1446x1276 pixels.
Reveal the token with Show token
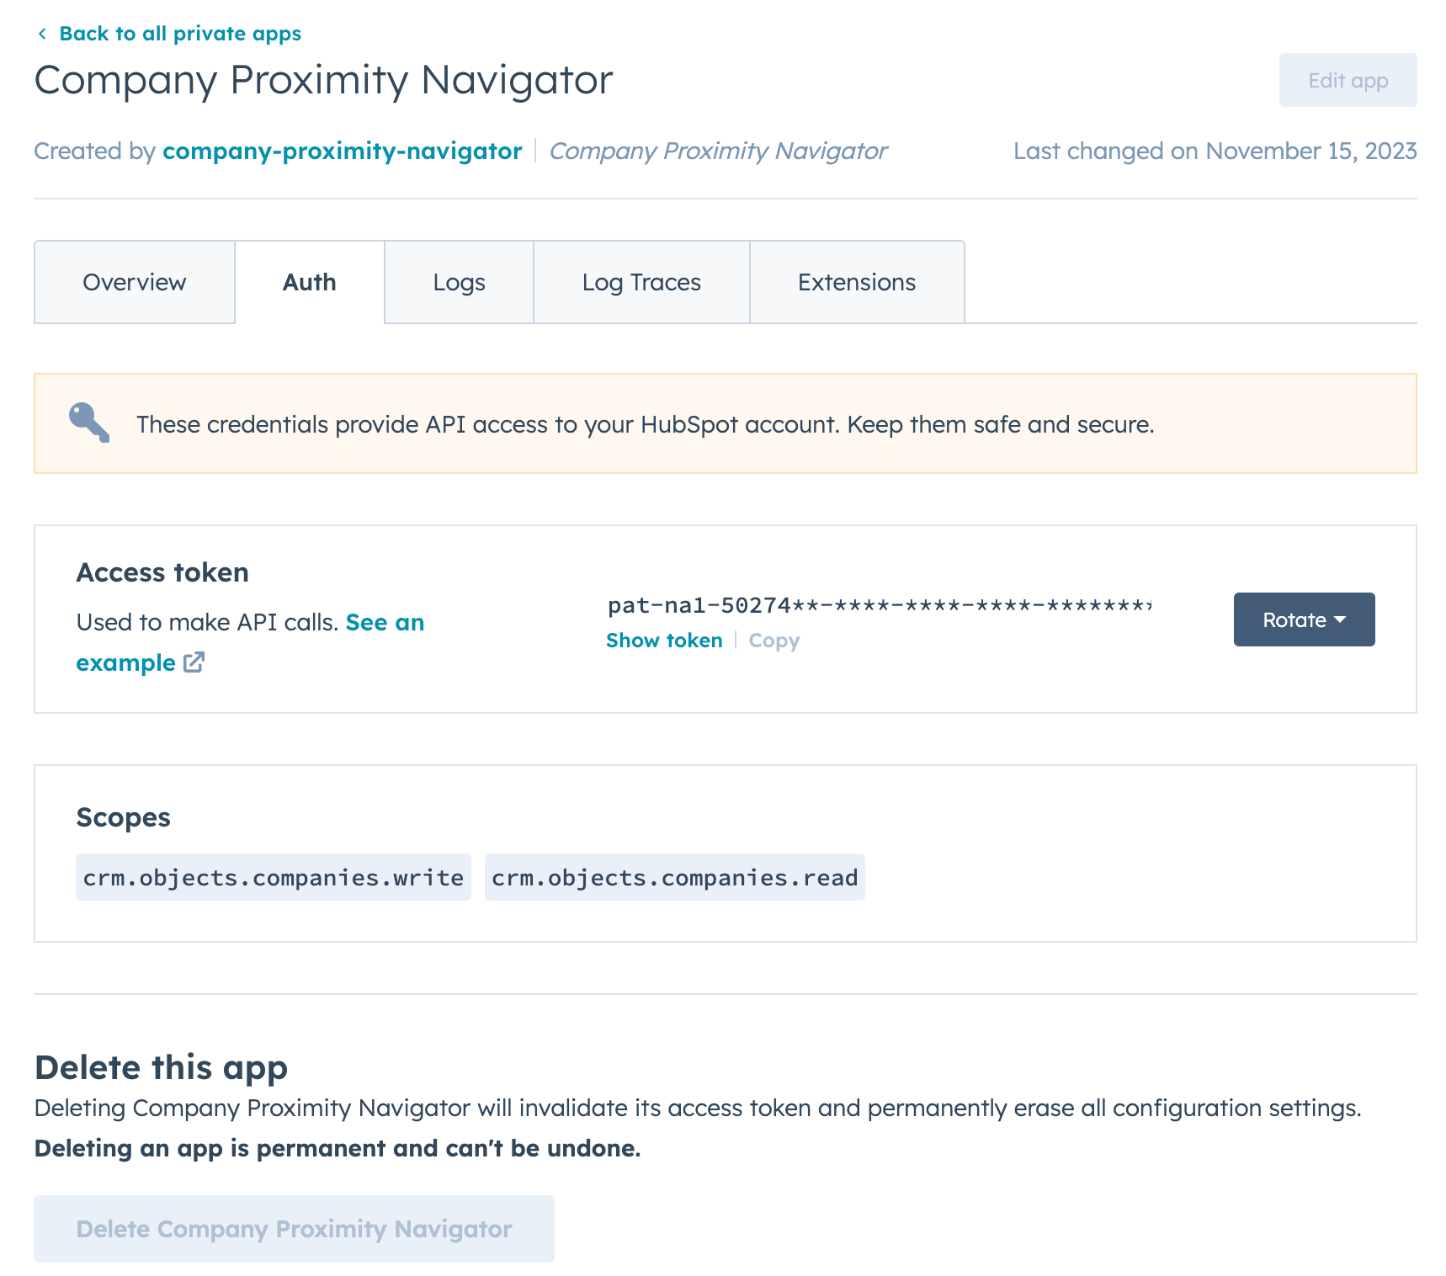coord(664,641)
